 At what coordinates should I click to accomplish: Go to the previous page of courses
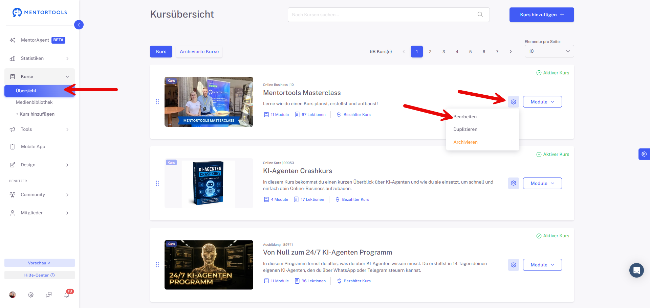pos(404,51)
